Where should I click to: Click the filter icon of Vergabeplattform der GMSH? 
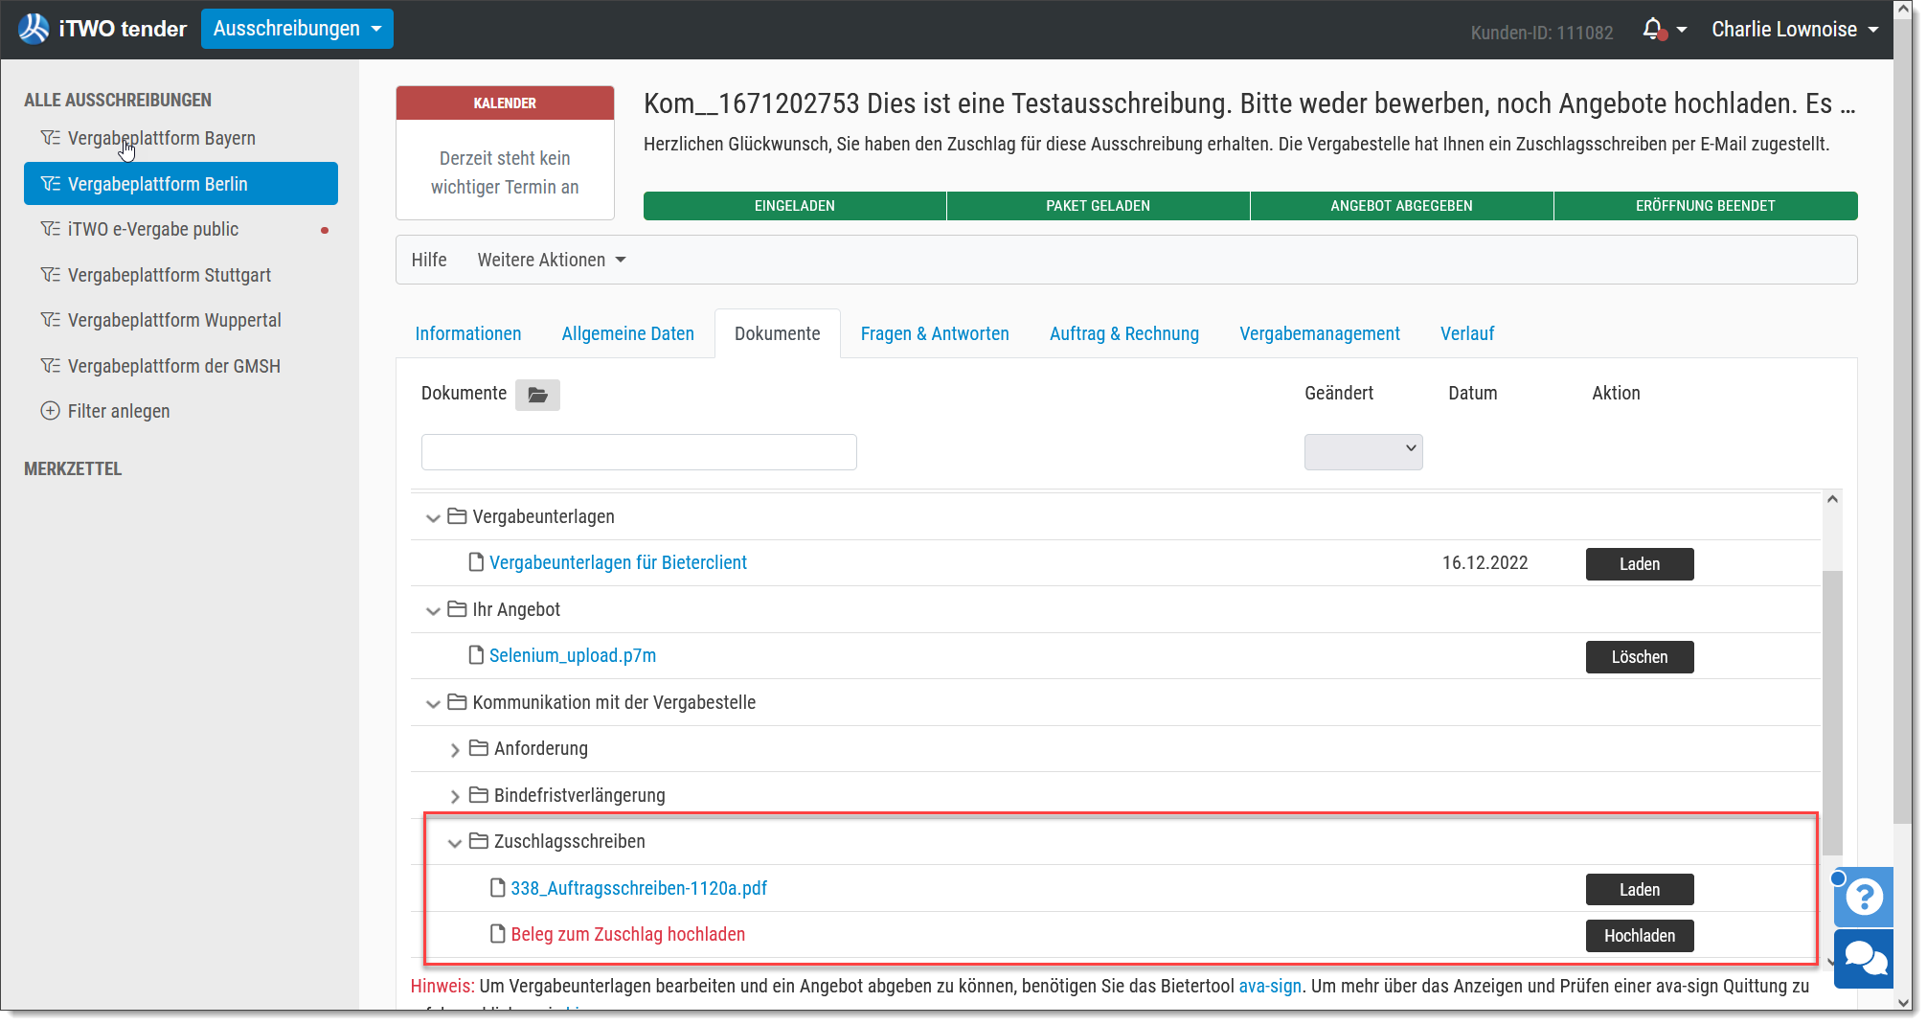pos(51,366)
